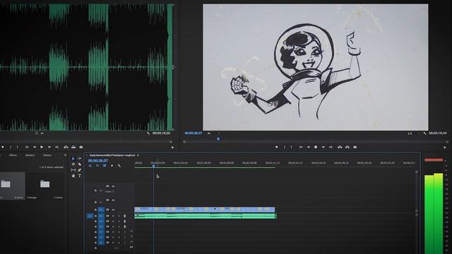This screenshot has width=452, height=254.
Task: Click Program monitor current timecode field
Action: click(194, 133)
